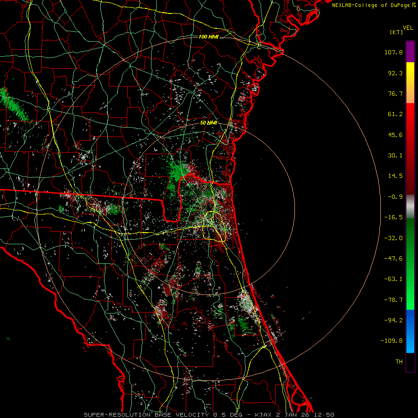418x418 pixels.
Task: Select the -47.6 velocity scale label
Action: pos(393,259)
